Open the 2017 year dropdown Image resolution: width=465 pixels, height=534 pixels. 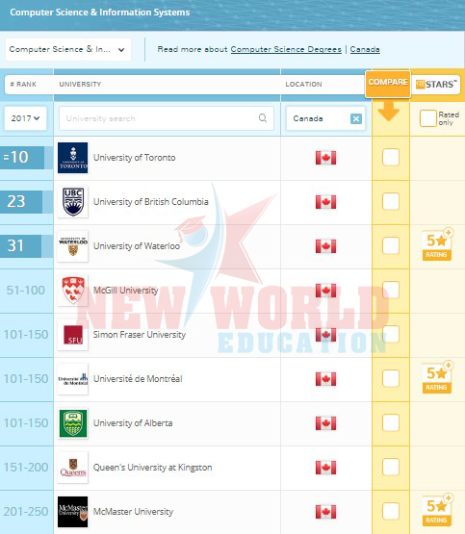pos(26,118)
